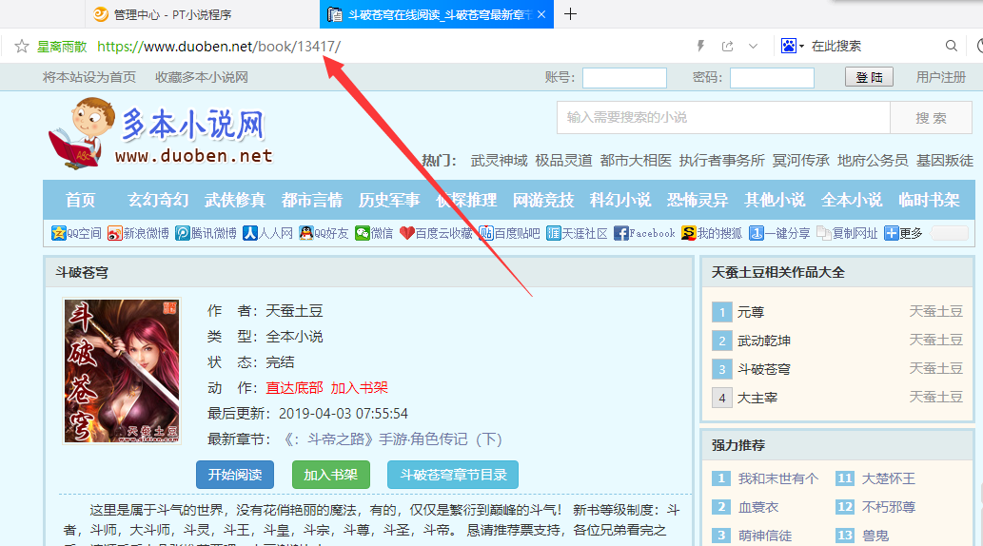Image resolution: width=983 pixels, height=546 pixels.
Task: Expand the address bar dropdown chevron
Action: (753, 47)
